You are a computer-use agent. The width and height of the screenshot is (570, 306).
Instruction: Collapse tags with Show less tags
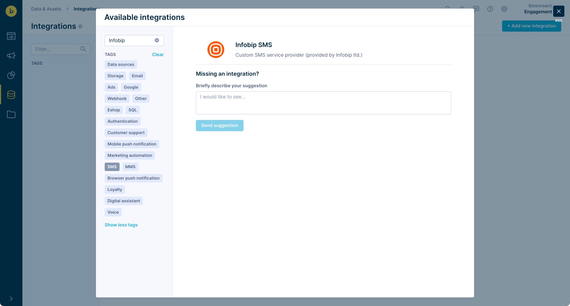(x=121, y=225)
